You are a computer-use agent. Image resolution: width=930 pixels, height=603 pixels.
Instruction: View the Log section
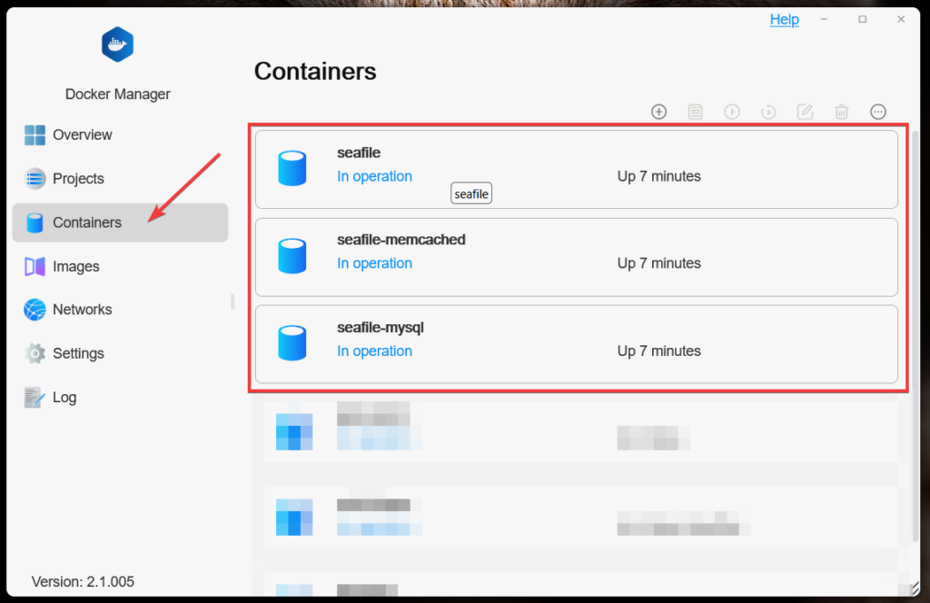64,397
